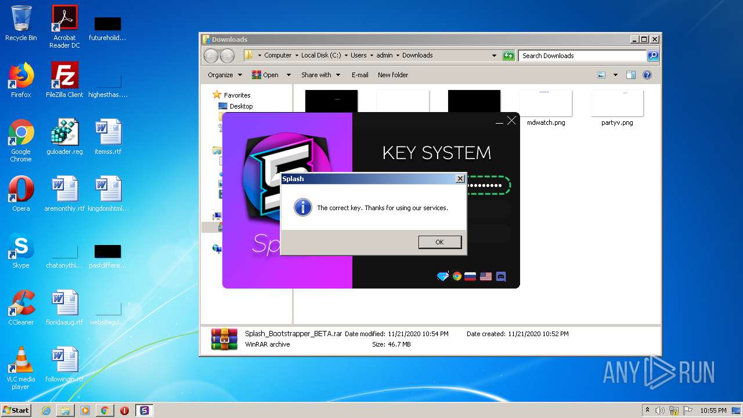Select guloader.reg on the desktop
Screen dimensions: 743x418
[64, 137]
